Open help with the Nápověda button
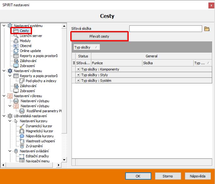This screenshot has width=215, height=184. (x=198, y=176)
